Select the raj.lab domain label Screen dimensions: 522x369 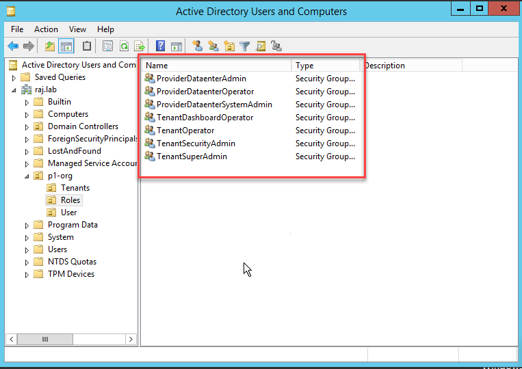coord(46,90)
